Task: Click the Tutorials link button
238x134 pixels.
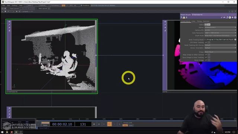Action: click(55, 5)
